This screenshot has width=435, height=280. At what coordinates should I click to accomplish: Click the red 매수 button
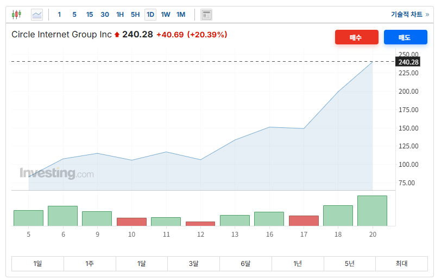click(356, 37)
